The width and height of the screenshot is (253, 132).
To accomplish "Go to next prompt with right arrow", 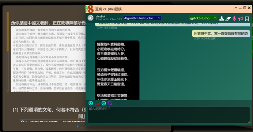I will [103, 103].
